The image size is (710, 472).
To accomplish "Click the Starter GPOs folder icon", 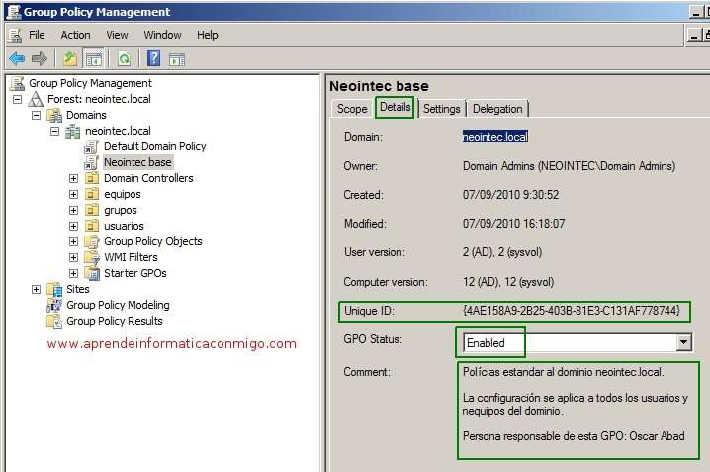I will click(x=92, y=273).
